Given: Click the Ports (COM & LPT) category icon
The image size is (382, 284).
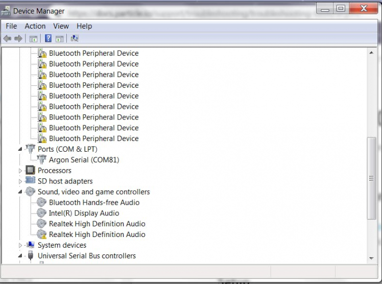Looking at the screenshot, I should [x=31, y=149].
